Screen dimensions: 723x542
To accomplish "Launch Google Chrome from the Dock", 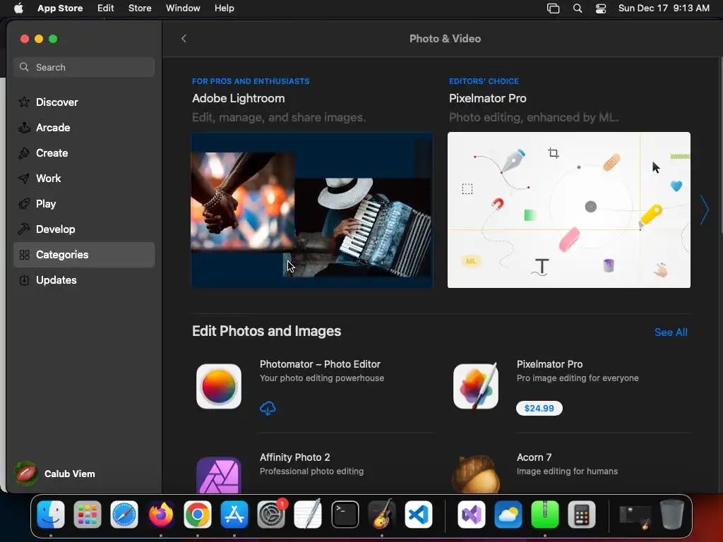I will point(198,514).
